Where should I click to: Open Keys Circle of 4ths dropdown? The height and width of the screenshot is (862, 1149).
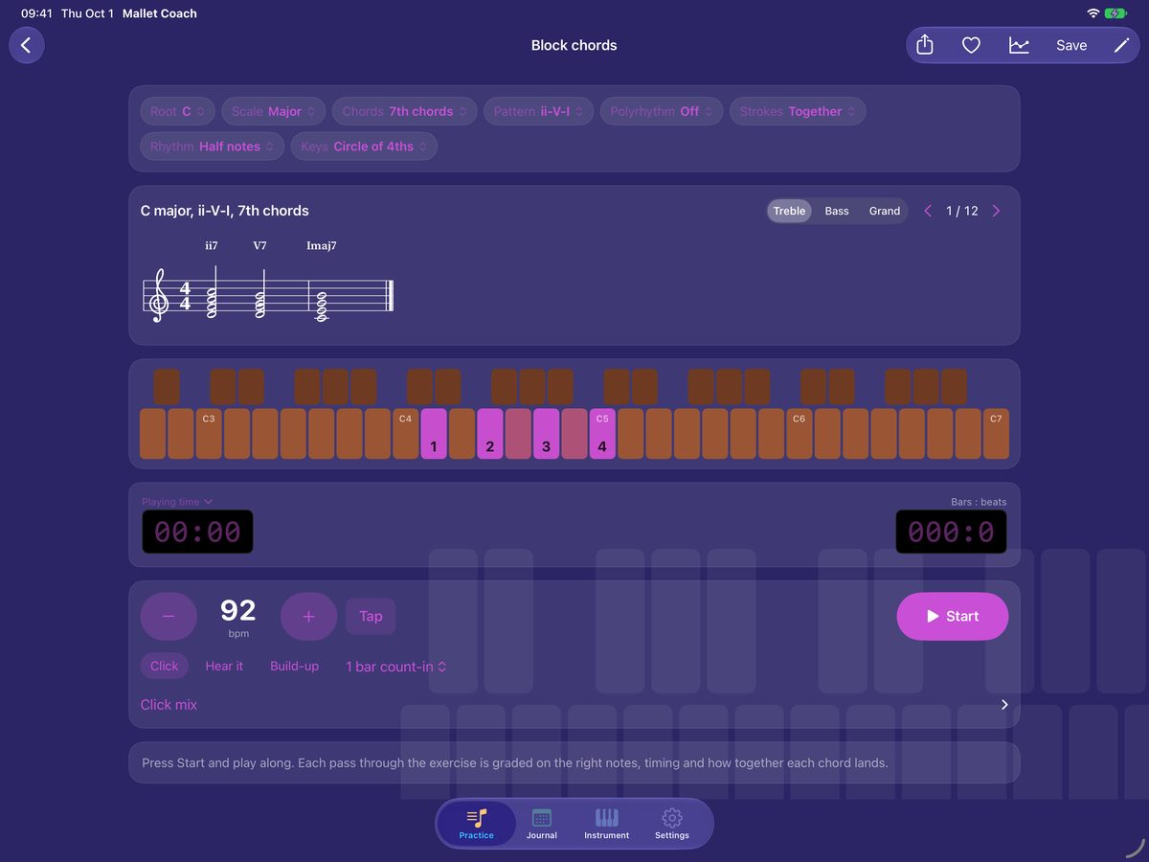[x=364, y=147]
